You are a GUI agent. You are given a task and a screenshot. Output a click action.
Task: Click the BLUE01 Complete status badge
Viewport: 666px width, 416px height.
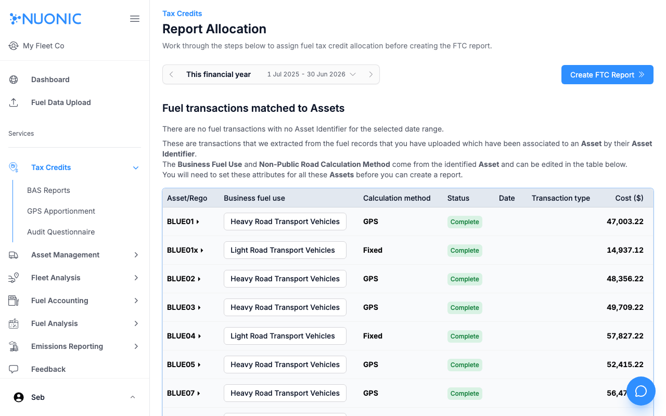coord(465,222)
